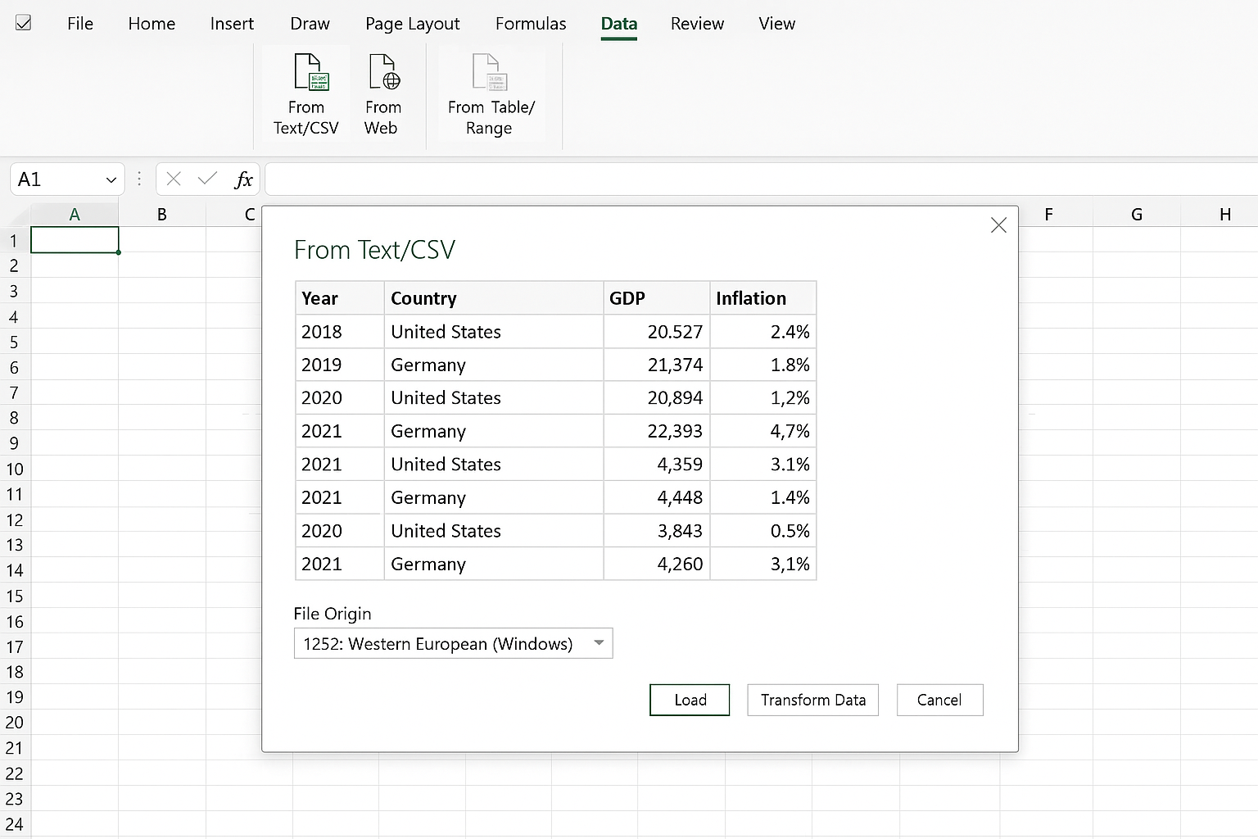Click the From Text/CSV ribbon icon
Image resolution: width=1258 pixels, height=839 pixels.
[311, 72]
